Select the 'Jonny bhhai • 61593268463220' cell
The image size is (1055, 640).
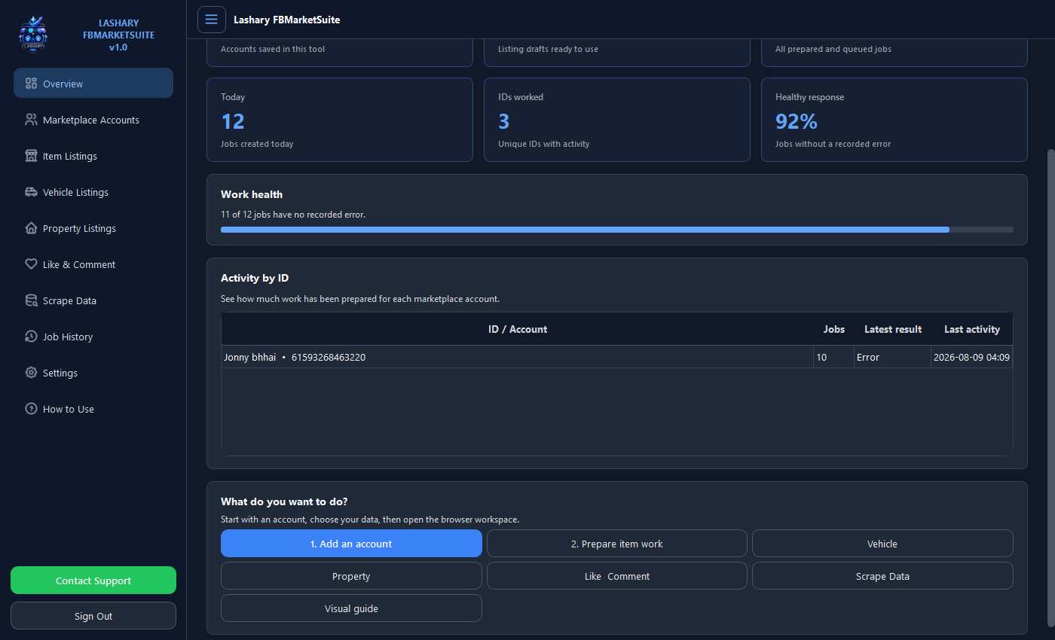tap(518, 357)
